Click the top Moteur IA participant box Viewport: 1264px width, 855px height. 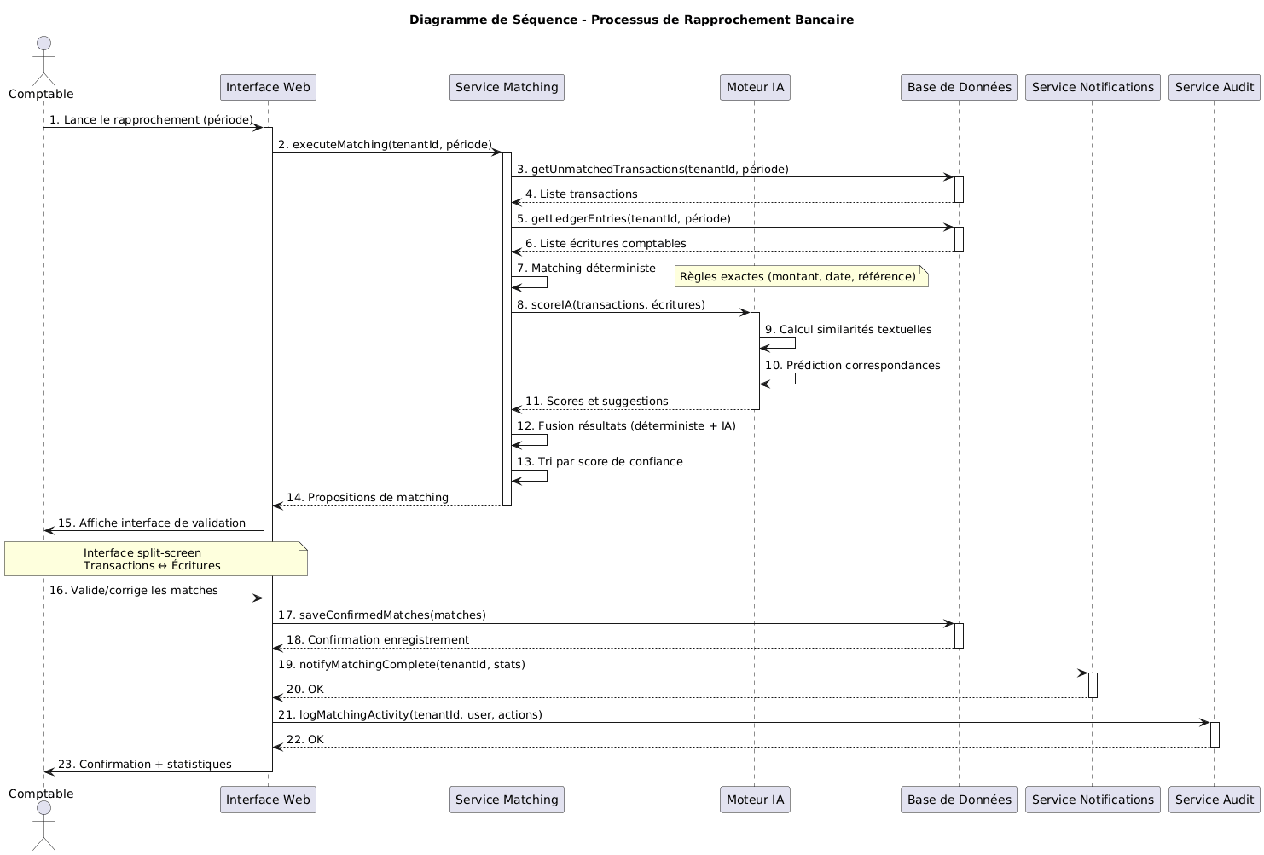tap(755, 87)
